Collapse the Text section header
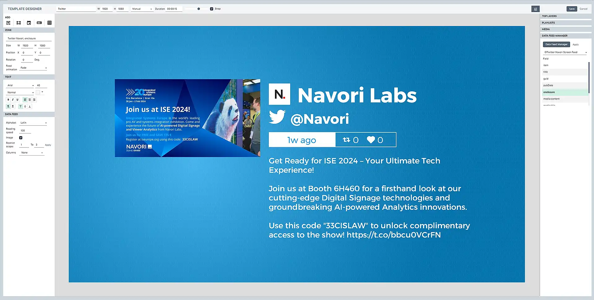Screen dimensions: 594x300 click(29, 77)
